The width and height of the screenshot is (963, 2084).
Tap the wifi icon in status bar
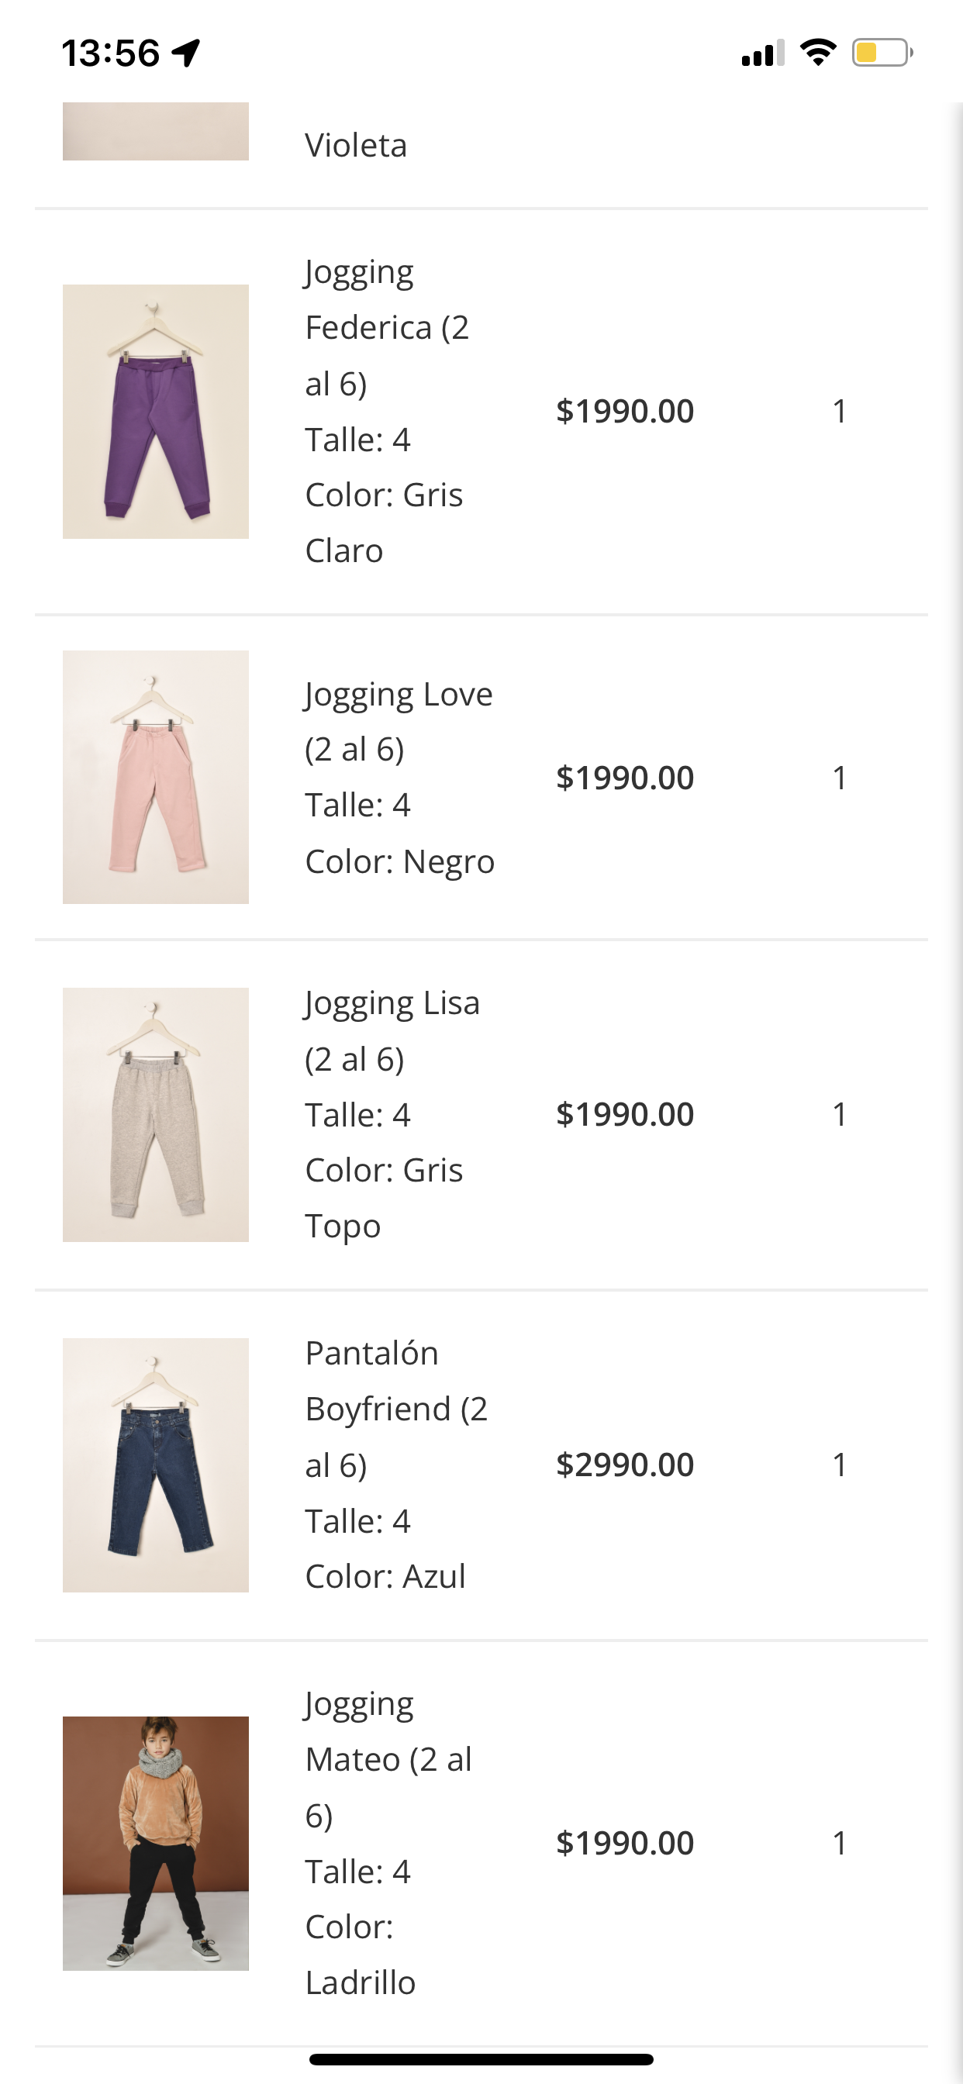pyautogui.click(x=817, y=53)
